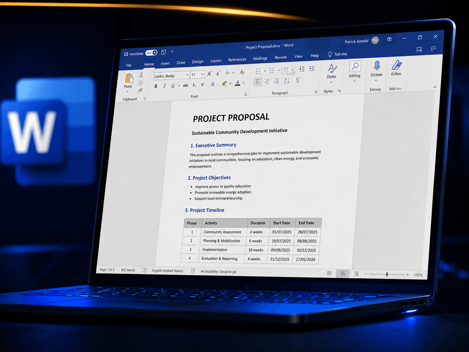Select the Cut scissors icon
Image resolution: width=469 pixels, height=352 pixels.
point(141,75)
